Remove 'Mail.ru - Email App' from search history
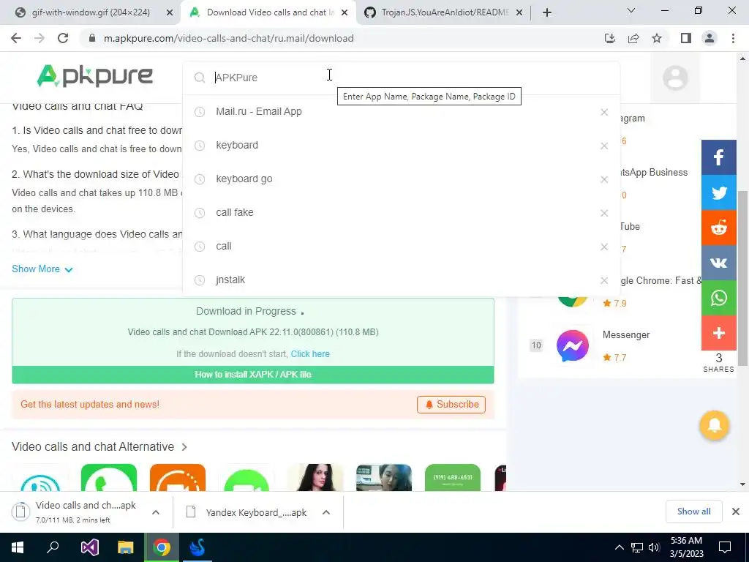 pyautogui.click(x=604, y=112)
